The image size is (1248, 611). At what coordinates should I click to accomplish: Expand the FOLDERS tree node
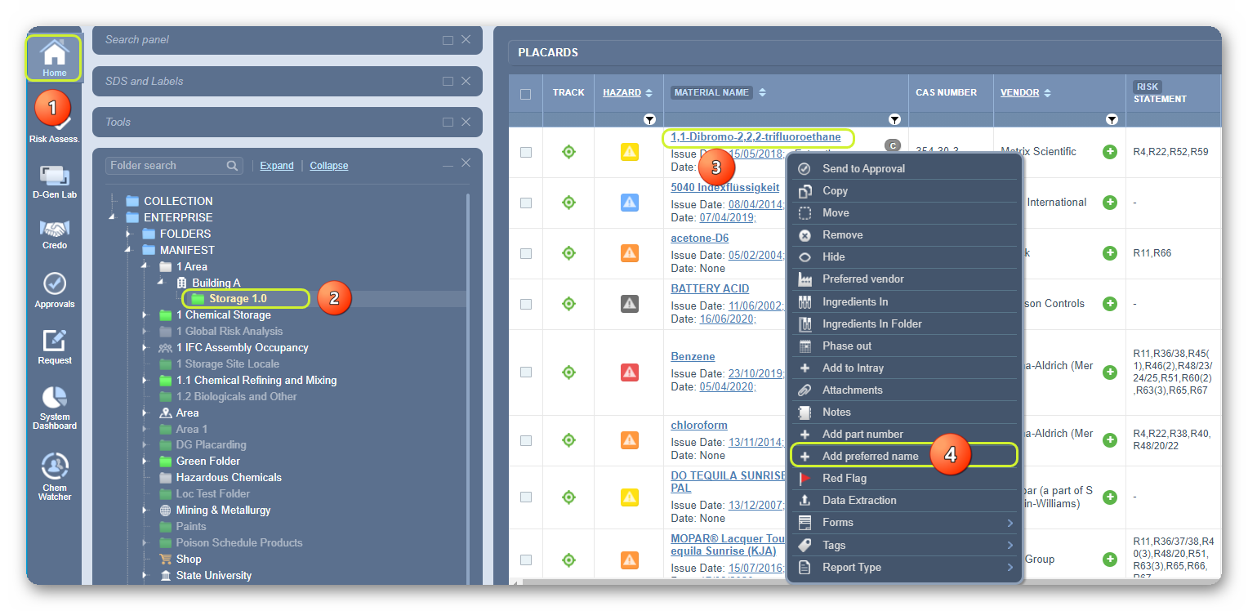(128, 234)
